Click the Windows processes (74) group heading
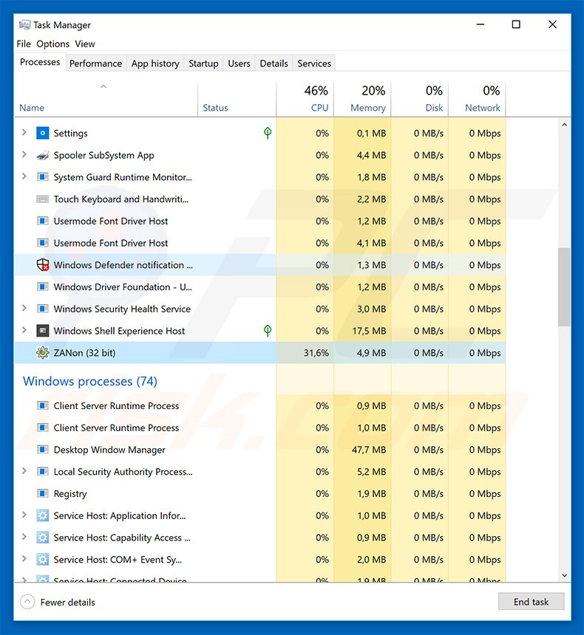The image size is (584, 635). pos(90,381)
